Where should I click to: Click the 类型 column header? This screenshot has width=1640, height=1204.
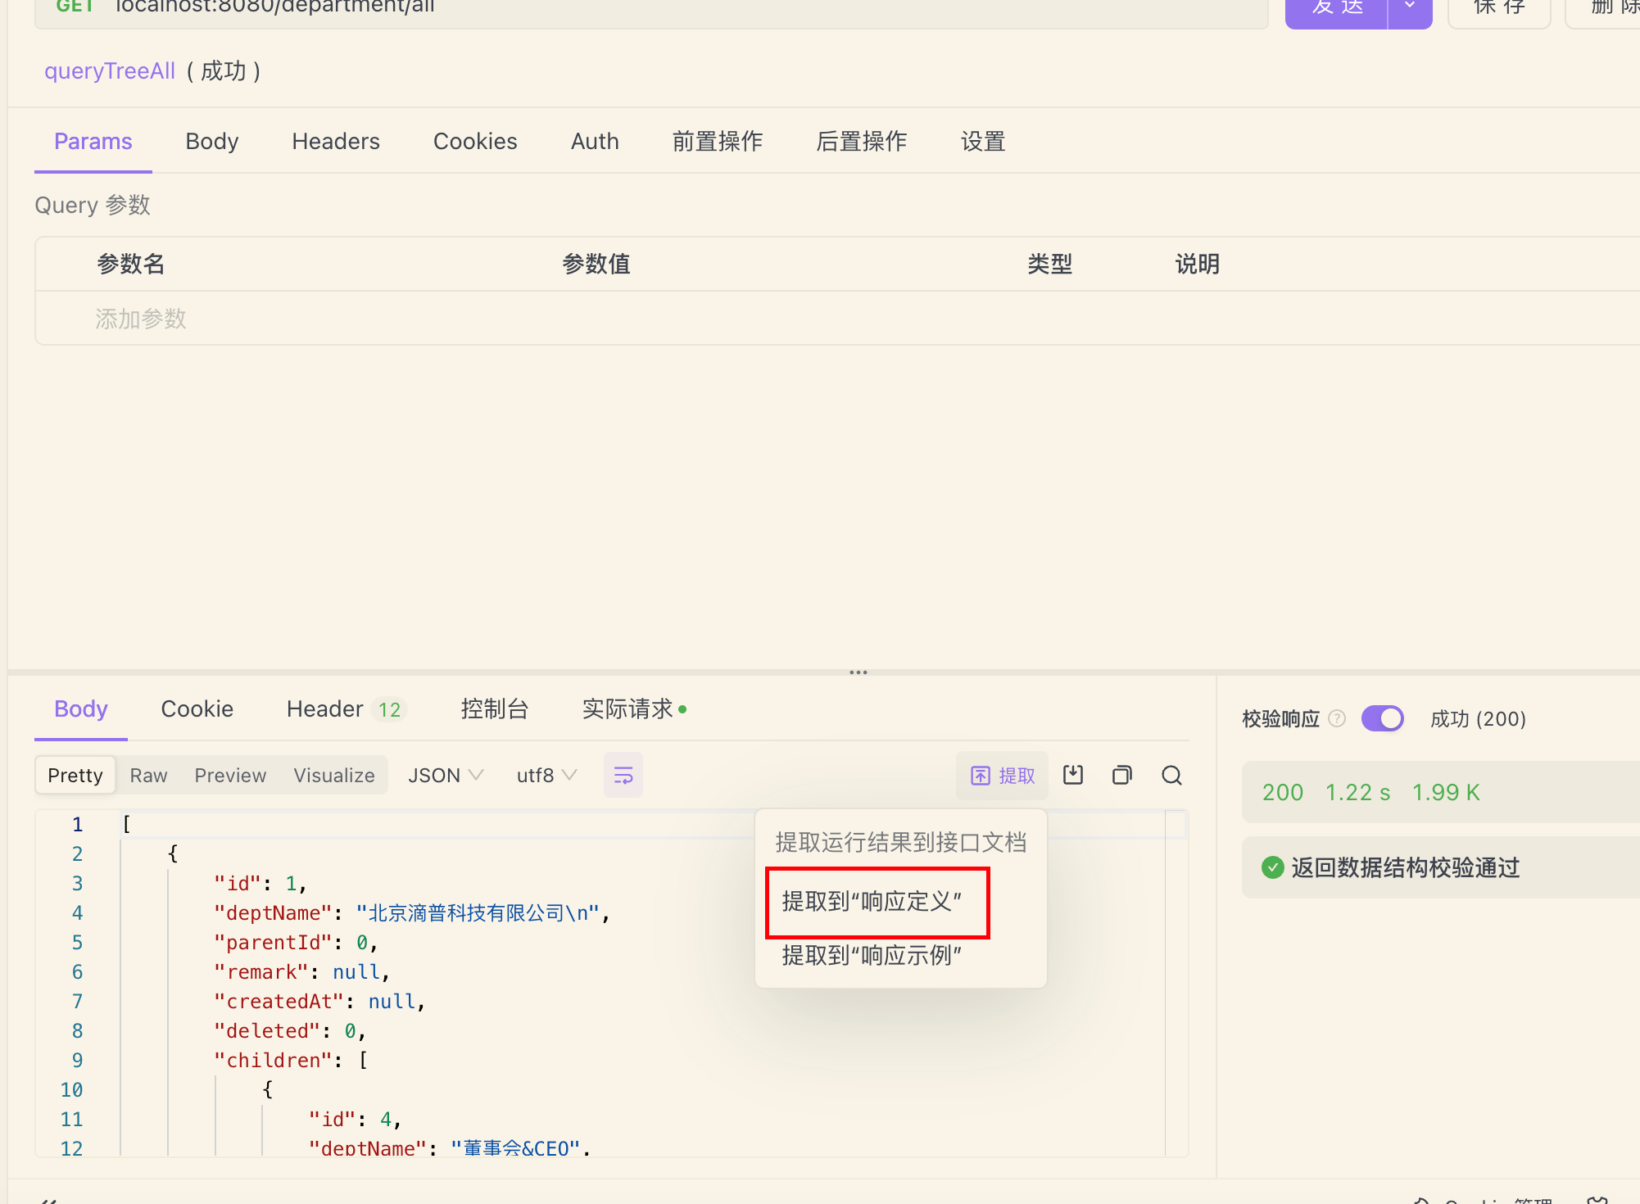[1050, 264]
